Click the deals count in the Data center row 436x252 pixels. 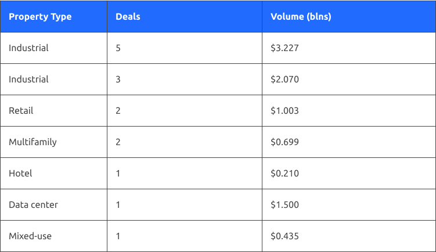click(x=118, y=204)
